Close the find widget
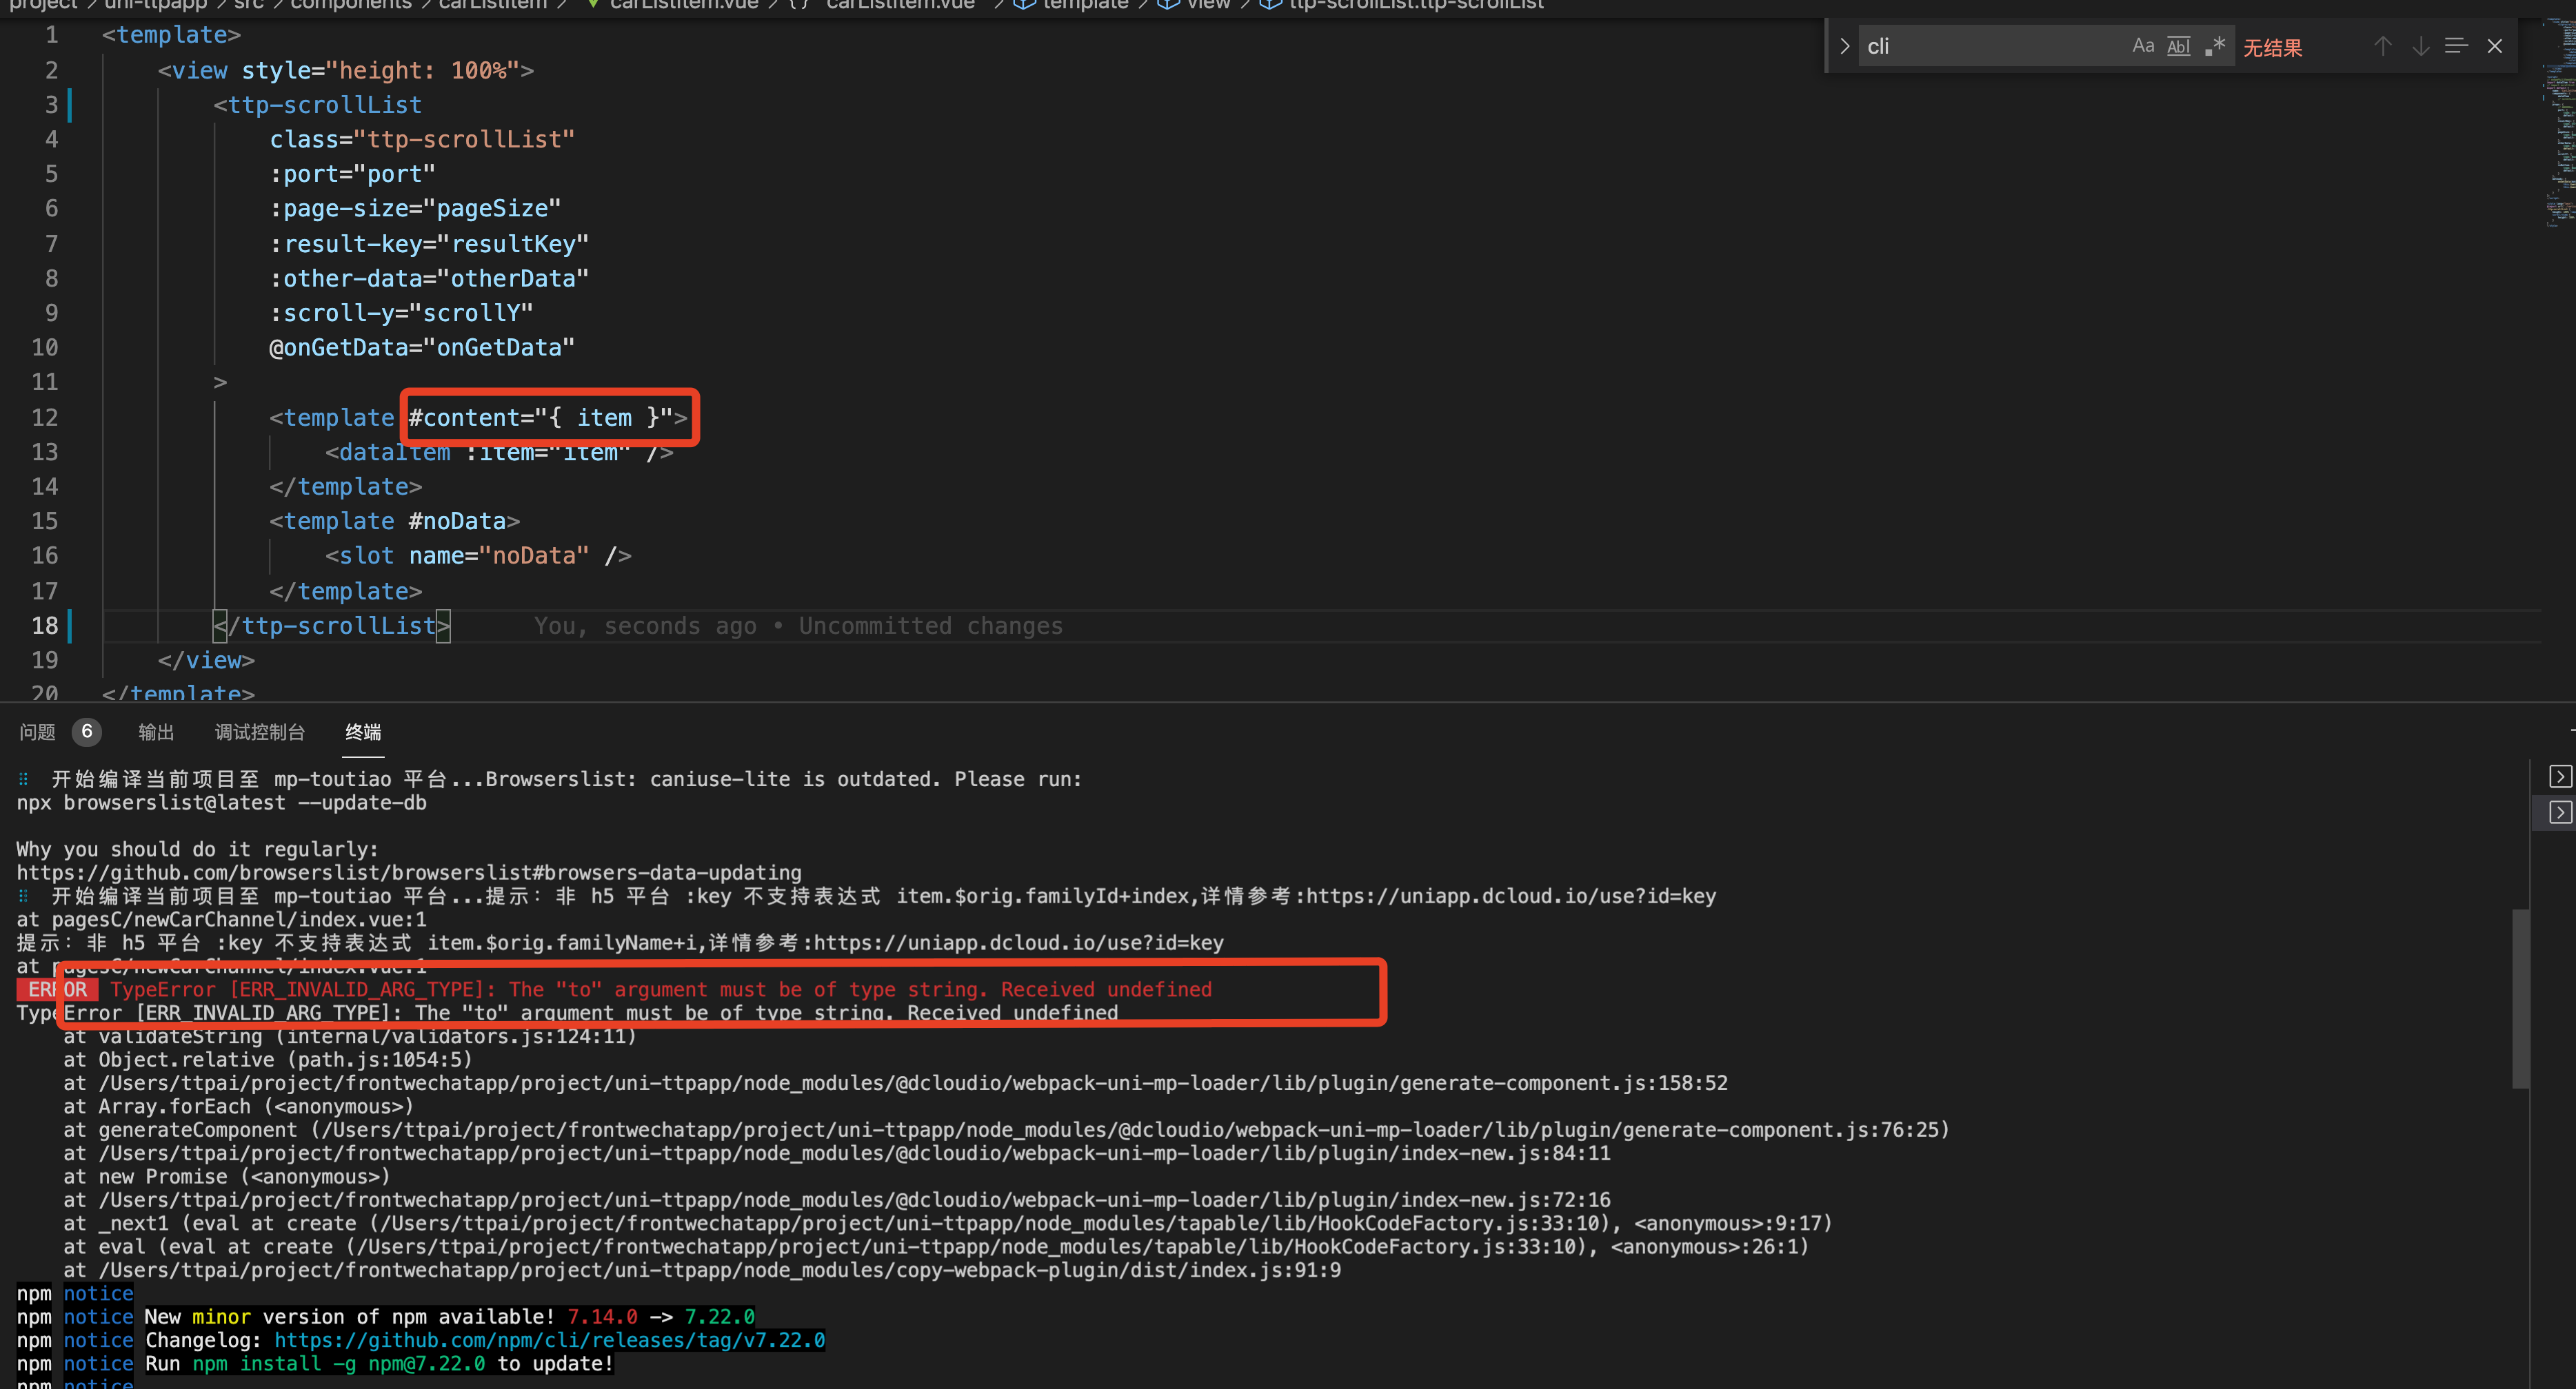This screenshot has width=2576, height=1389. click(x=2495, y=46)
